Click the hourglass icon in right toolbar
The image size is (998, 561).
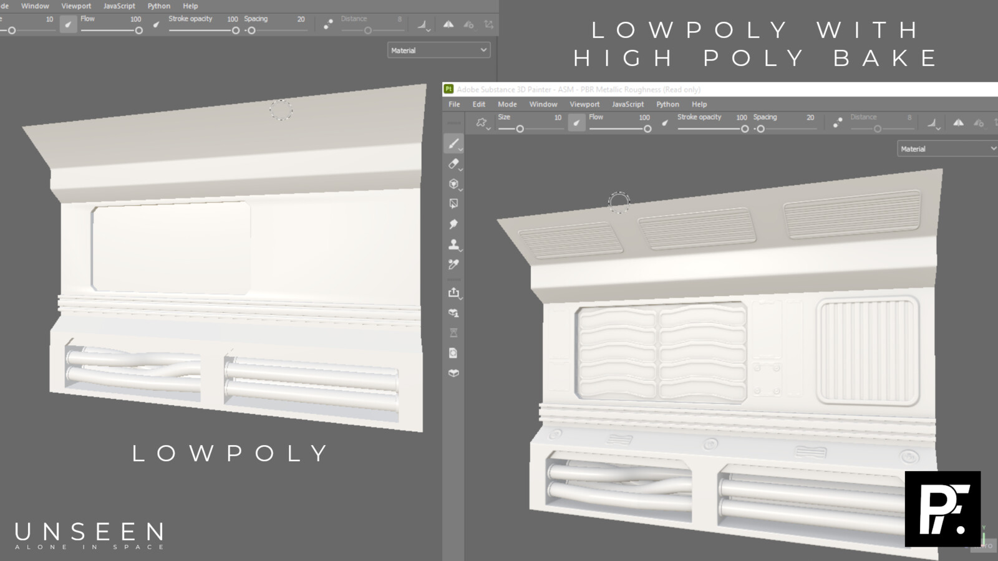click(453, 333)
